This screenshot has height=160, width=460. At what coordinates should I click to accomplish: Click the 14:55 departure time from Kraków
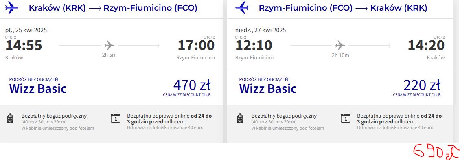pyautogui.click(x=24, y=46)
